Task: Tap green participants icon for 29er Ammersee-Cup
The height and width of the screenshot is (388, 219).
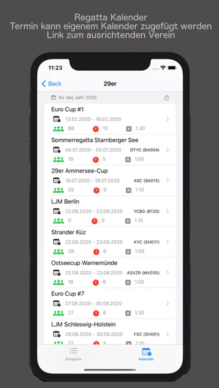Action: click(59, 190)
